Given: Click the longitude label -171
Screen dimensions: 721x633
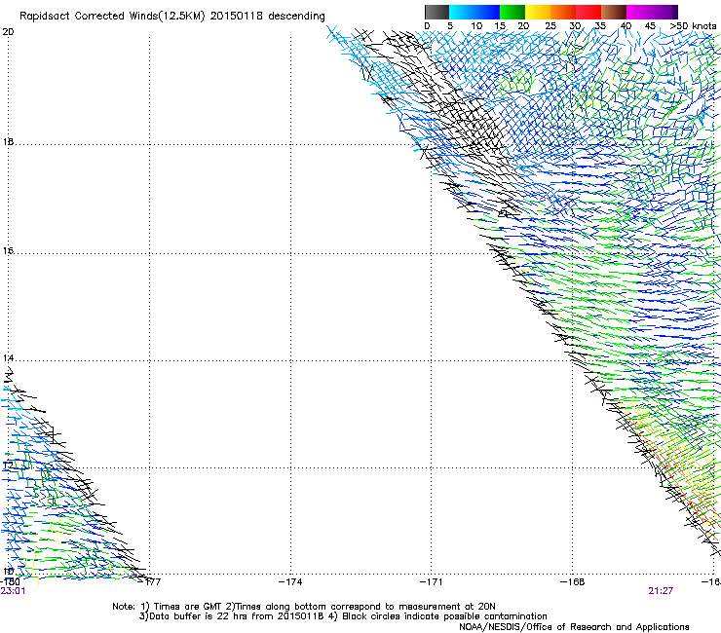Looking at the screenshot, I should click(x=432, y=582).
